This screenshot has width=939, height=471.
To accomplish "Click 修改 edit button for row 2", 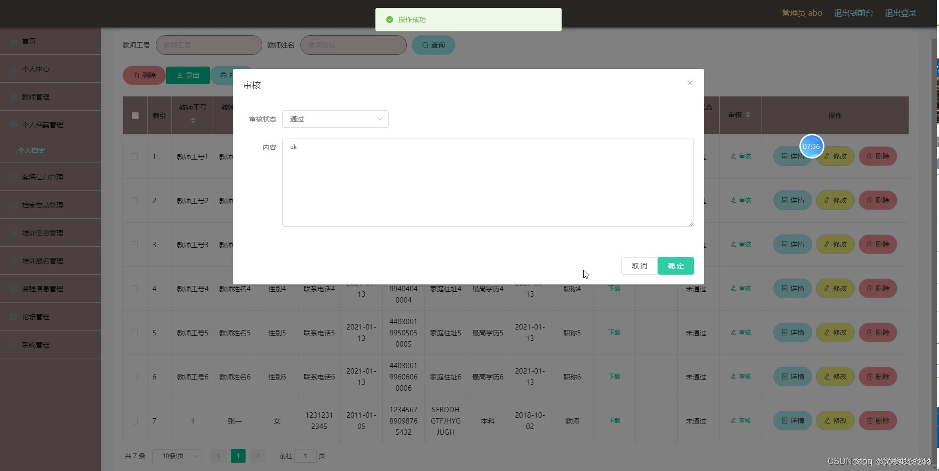I will (835, 200).
